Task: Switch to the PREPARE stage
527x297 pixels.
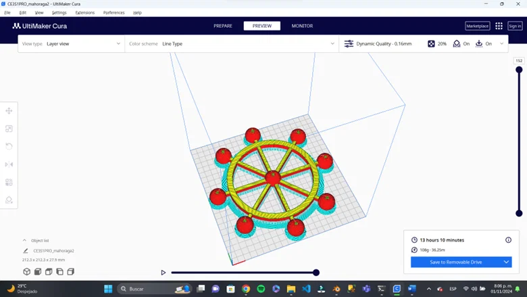Action: coord(223,26)
